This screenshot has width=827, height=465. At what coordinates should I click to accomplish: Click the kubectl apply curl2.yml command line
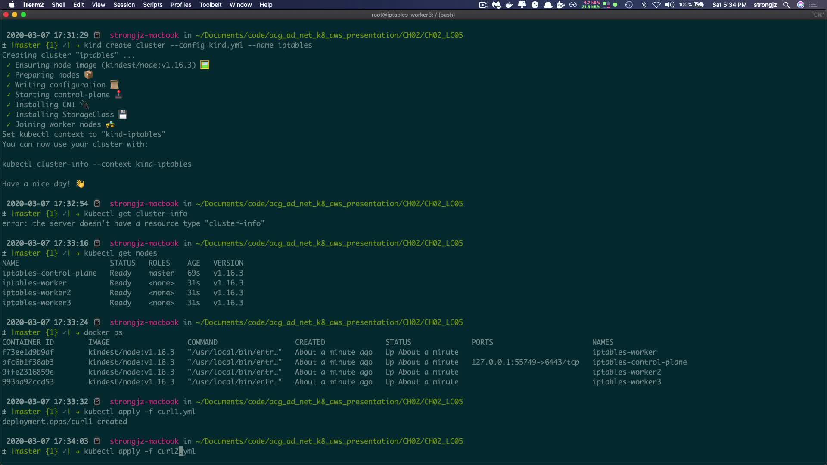click(140, 451)
